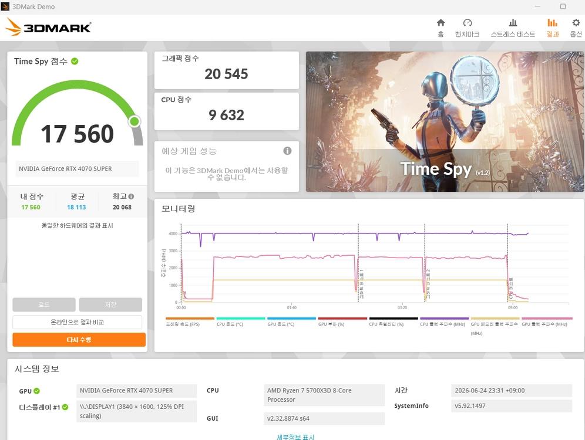Click the best score 20 068

[122, 207]
